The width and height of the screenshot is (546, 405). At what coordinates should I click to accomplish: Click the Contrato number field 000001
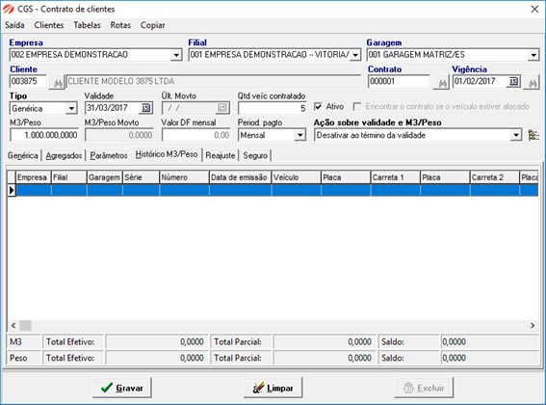(399, 82)
